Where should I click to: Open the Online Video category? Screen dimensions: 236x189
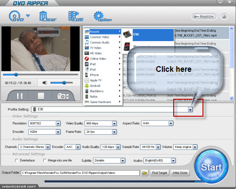pyautogui.click(x=102, y=59)
